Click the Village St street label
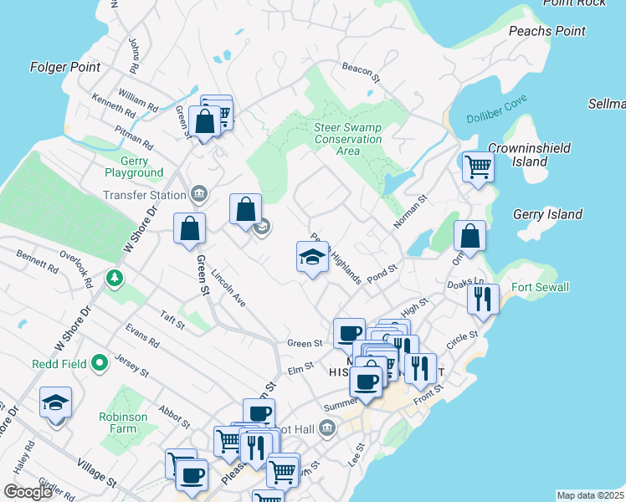This screenshot has width=626, height=502. (x=96, y=474)
